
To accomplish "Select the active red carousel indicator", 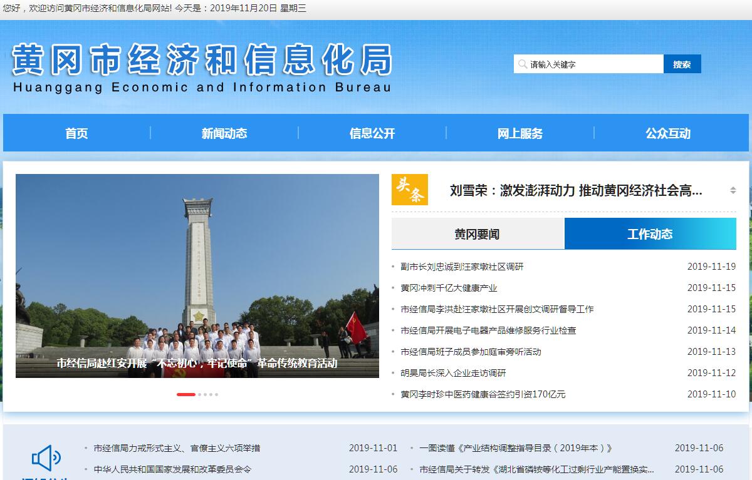I will pos(185,394).
